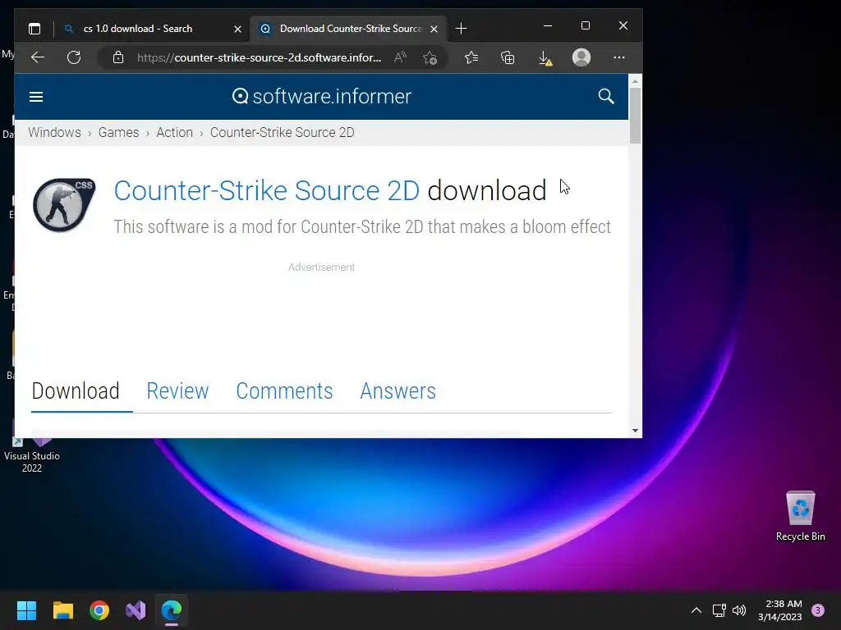Switch to the Answers tab
The image size is (841, 630).
click(x=398, y=391)
